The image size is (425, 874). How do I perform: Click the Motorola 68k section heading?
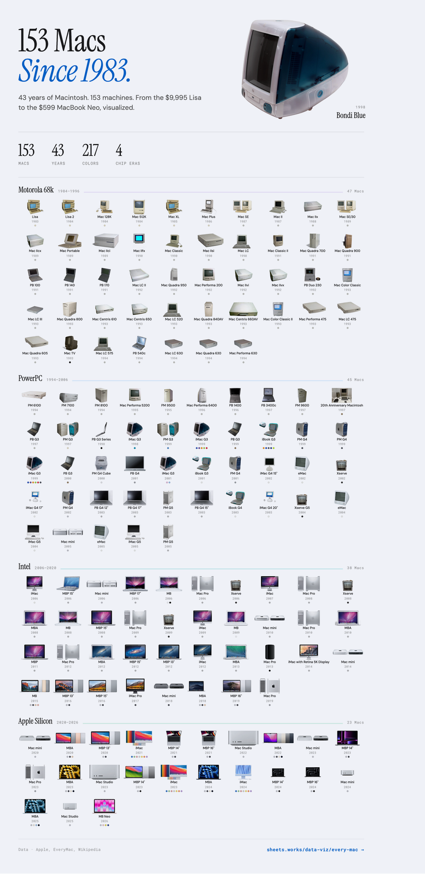(36, 190)
